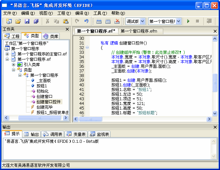Select the 第一个窗口程序.ef* editor tab
The image size is (220, 170).
tap(96, 31)
